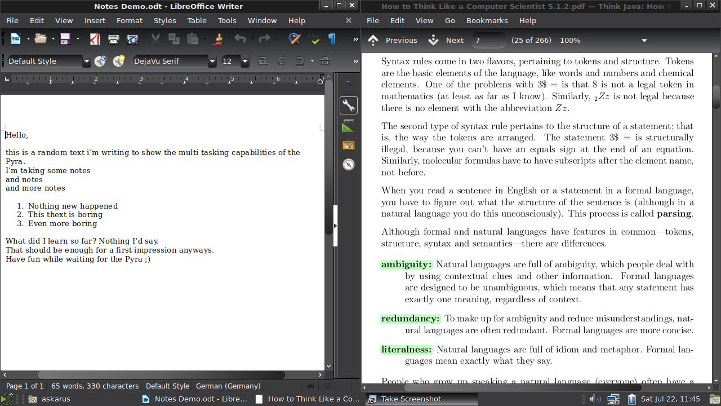This screenshot has width=721, height=406.
Task: Click the network tray icon
Action: coord(613,399)
